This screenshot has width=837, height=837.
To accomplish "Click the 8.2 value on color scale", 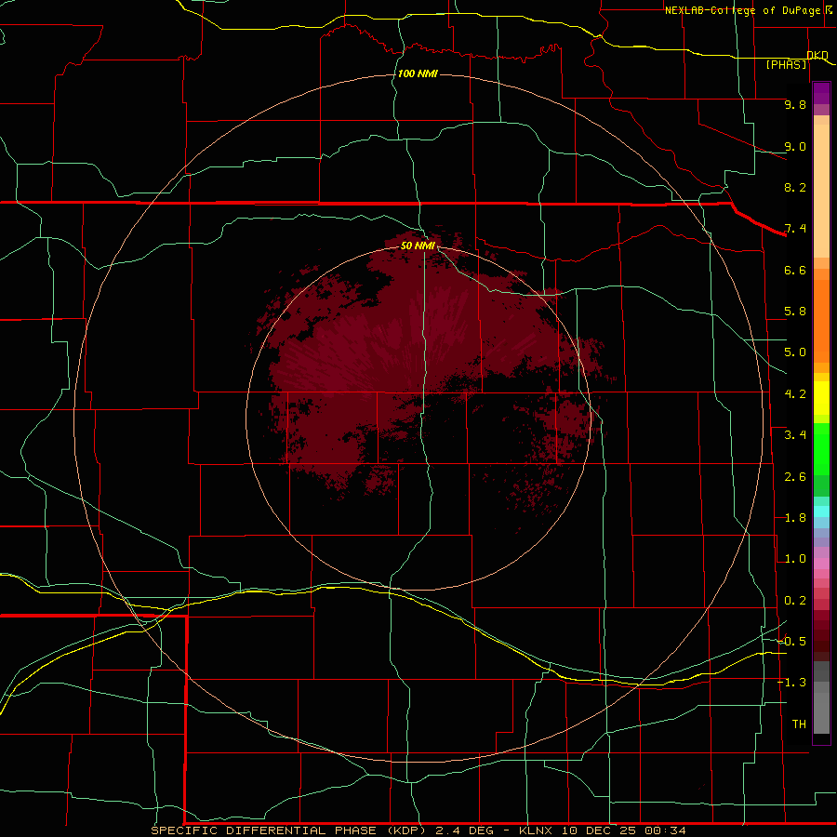I will (x=795, y=187).
